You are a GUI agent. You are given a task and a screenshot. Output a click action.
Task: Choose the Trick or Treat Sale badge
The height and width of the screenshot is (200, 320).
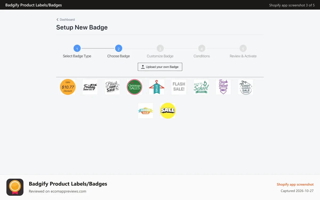click(x=223, y=87)
